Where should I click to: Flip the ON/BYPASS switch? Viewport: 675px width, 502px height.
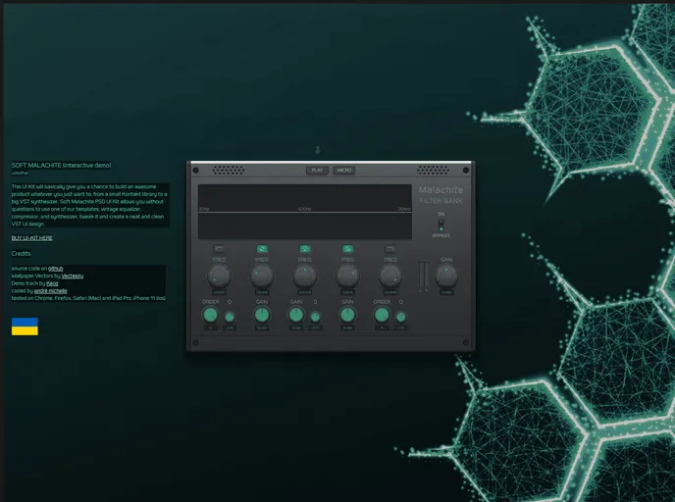pyautogui.click(x=441, y=225)
